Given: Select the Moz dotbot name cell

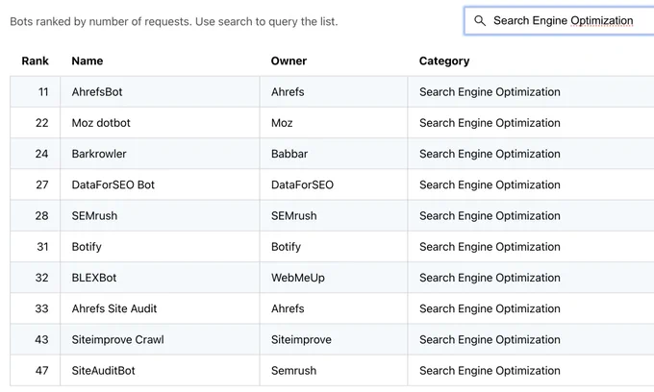Looking at the screenshot, I should point(160,122).
